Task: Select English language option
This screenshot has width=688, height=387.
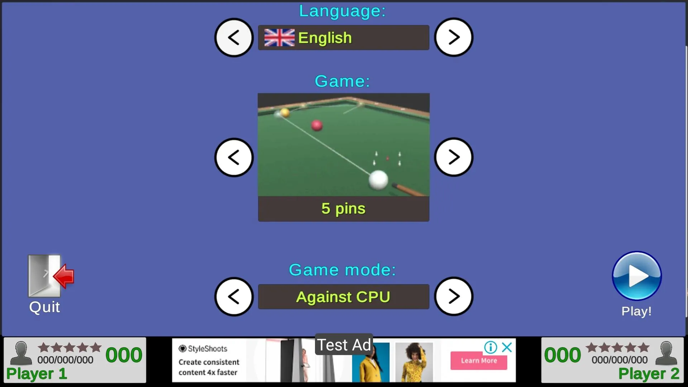Action: (344, 37)
